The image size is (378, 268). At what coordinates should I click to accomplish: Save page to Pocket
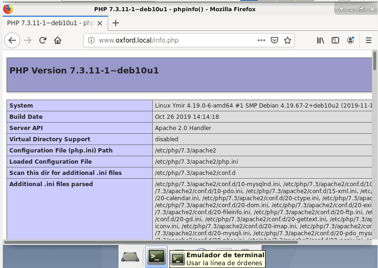click(x=275, y=40)
